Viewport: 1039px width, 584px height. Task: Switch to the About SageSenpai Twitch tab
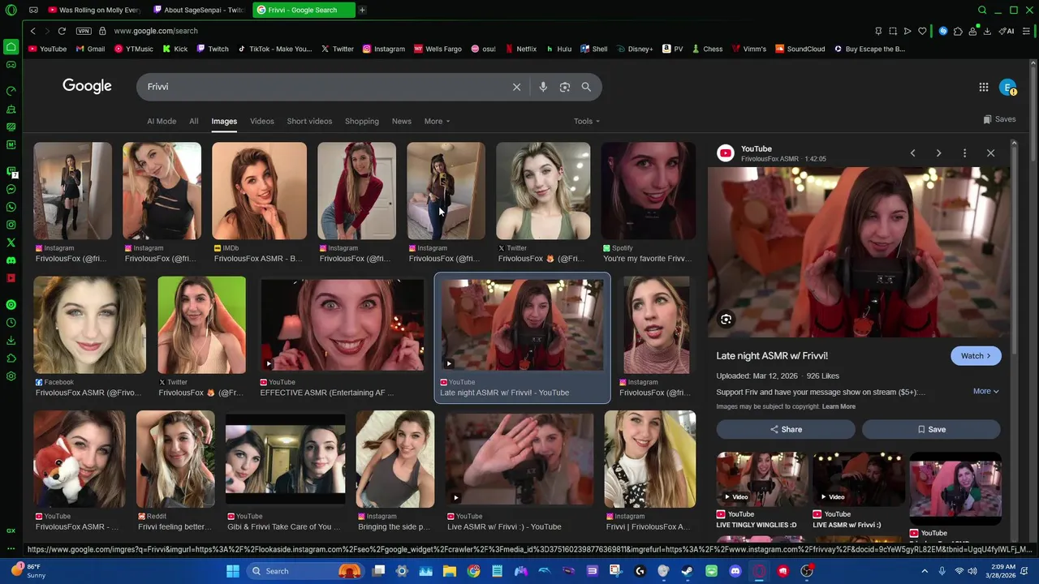coord(198,11)
